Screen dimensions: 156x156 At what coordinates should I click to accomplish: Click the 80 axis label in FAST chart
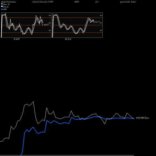[50, 15]
